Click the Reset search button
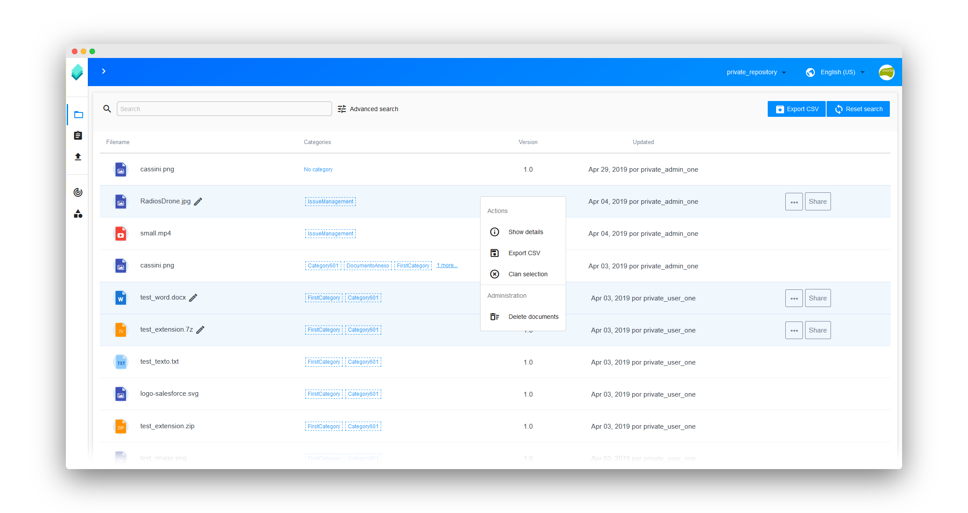The height and width of the screenshot is (513, 968). click(858, 109)
